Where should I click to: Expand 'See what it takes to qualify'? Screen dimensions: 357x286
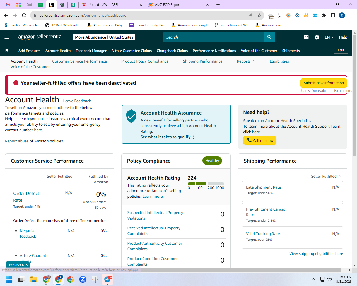pos(168,137)
